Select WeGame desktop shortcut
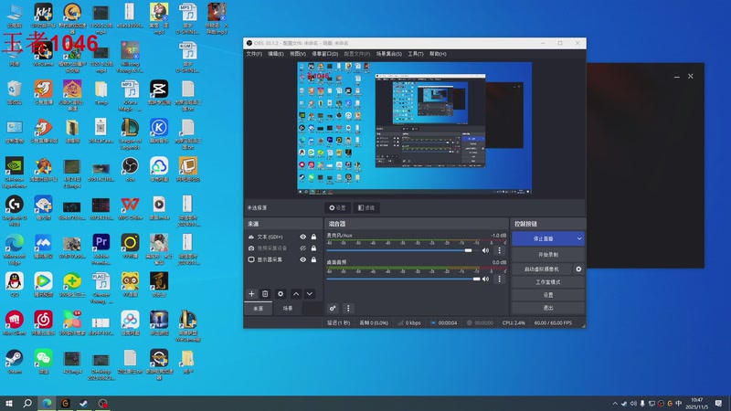Image resolution: width=731 pixels, height=411 pixels. pyautogui.click(x=43, y=54)
